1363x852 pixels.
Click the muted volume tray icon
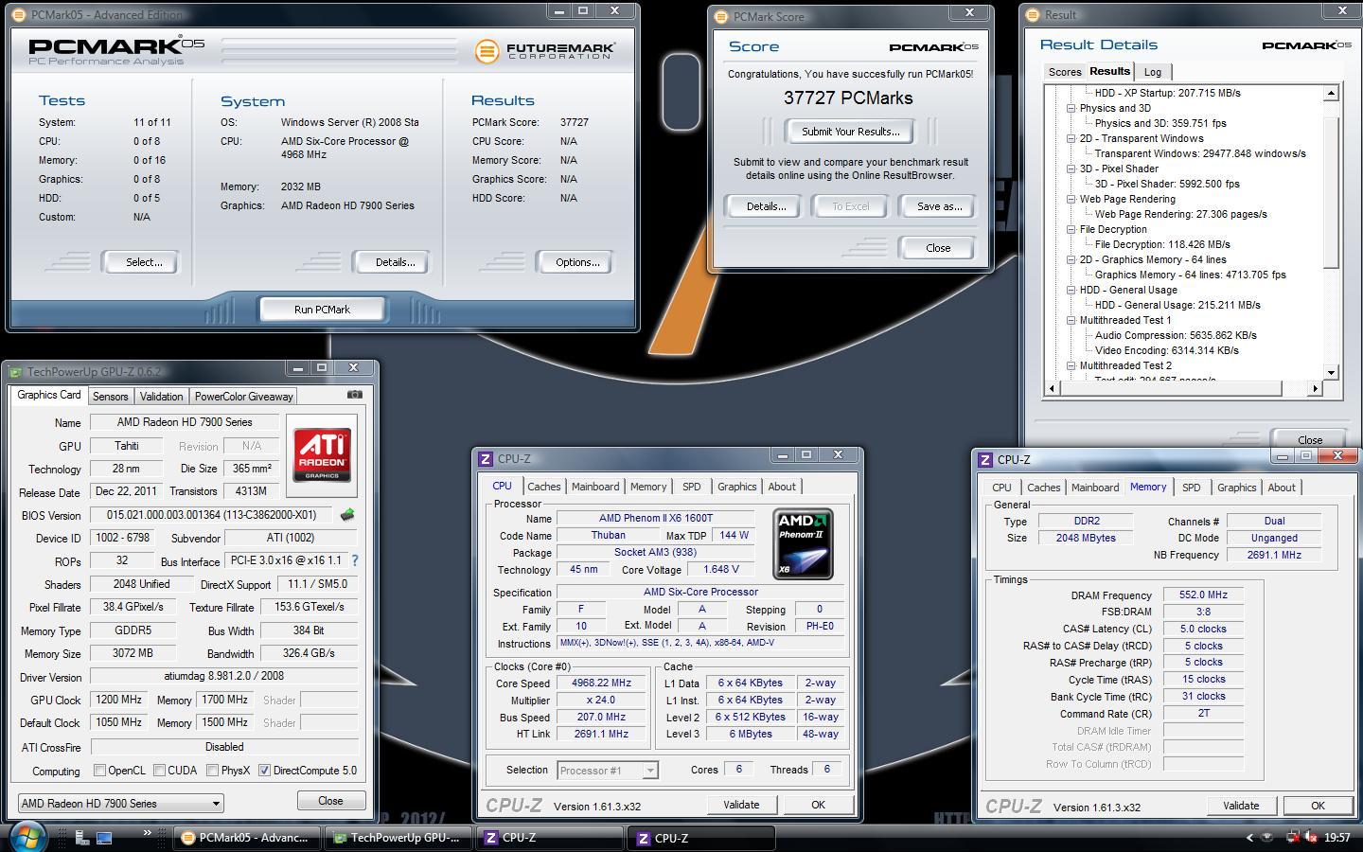tap(1312, 838)
